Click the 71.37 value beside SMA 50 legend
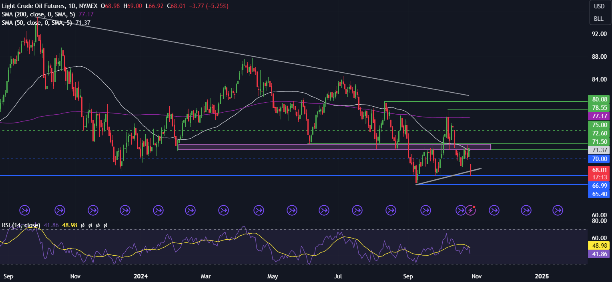This screenshot has width=612, height=282. (x=83, y=23)
